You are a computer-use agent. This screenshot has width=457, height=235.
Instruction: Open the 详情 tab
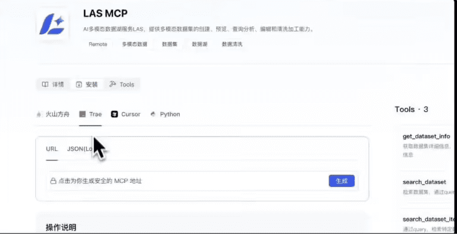pyautogui.click(x=53, y=85)
